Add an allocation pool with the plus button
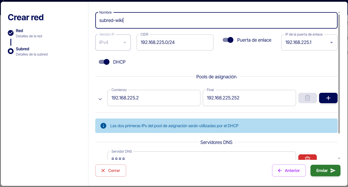The width and height of the screenshot is (348, 187). [328, 98]
